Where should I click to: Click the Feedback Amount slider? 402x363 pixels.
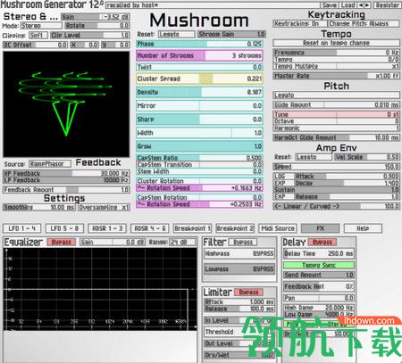tap(66, 189)
